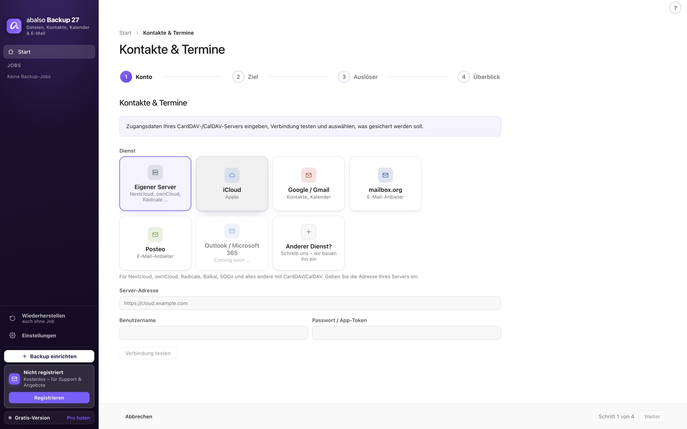687x429 pixels.
Task: Go to the Auslöser step label
Action: tap(365, 77)
